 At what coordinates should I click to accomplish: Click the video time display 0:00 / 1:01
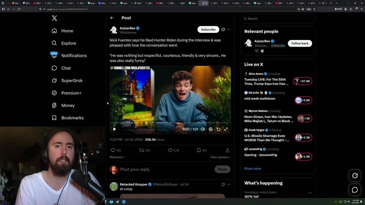pyautogui.click(x=190, y=129)
